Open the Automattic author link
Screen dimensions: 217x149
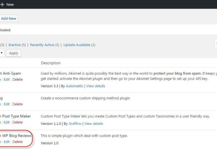[74, 86]
